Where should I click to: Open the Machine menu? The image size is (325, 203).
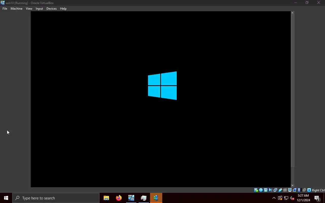[17, 9]
